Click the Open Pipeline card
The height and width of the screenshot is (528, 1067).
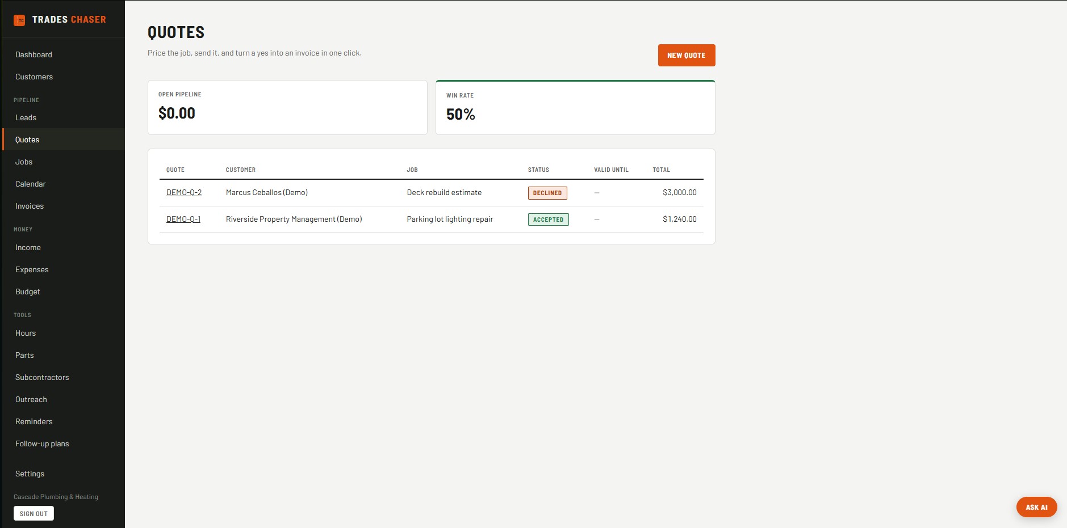(x=287, y=107)
